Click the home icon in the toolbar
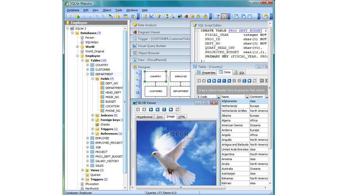 point(266,17)
